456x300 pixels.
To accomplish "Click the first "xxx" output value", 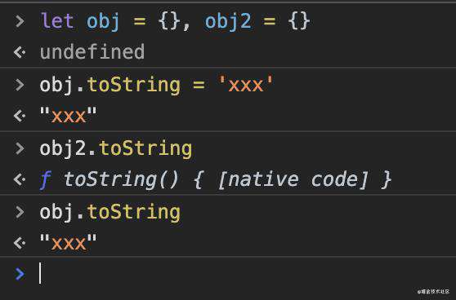I will tap(68, 116).
